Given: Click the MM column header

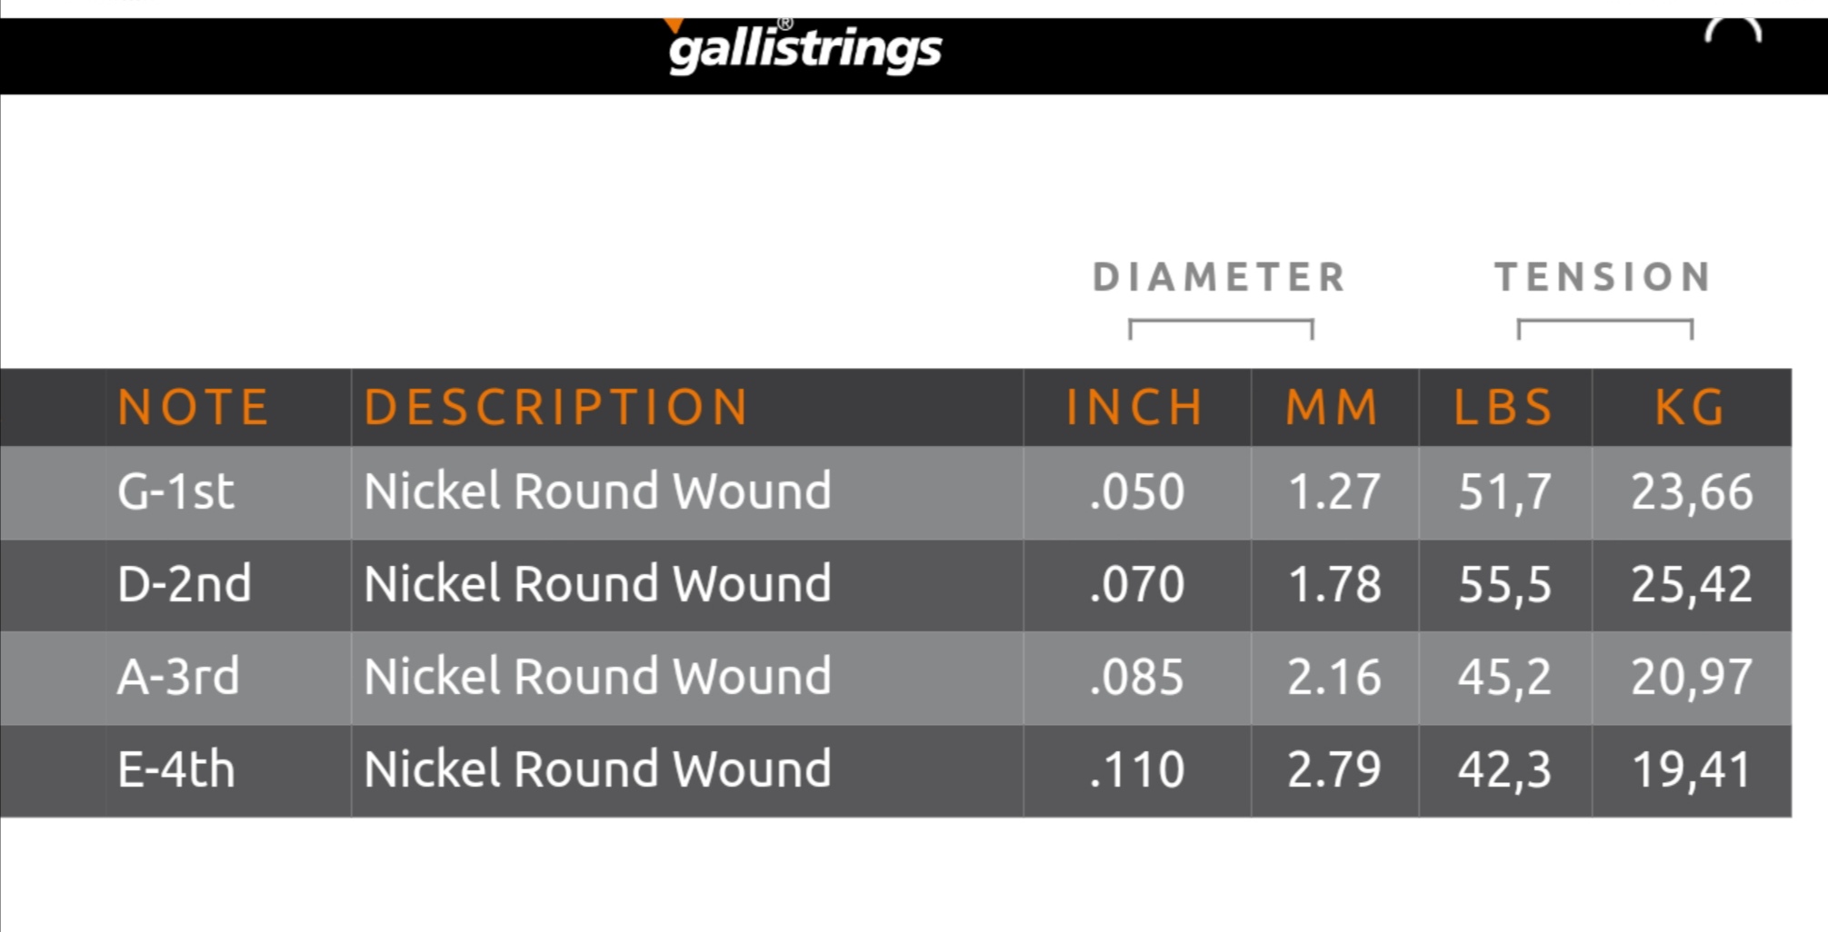Looking at the screenshot, I should point(1333,407).
